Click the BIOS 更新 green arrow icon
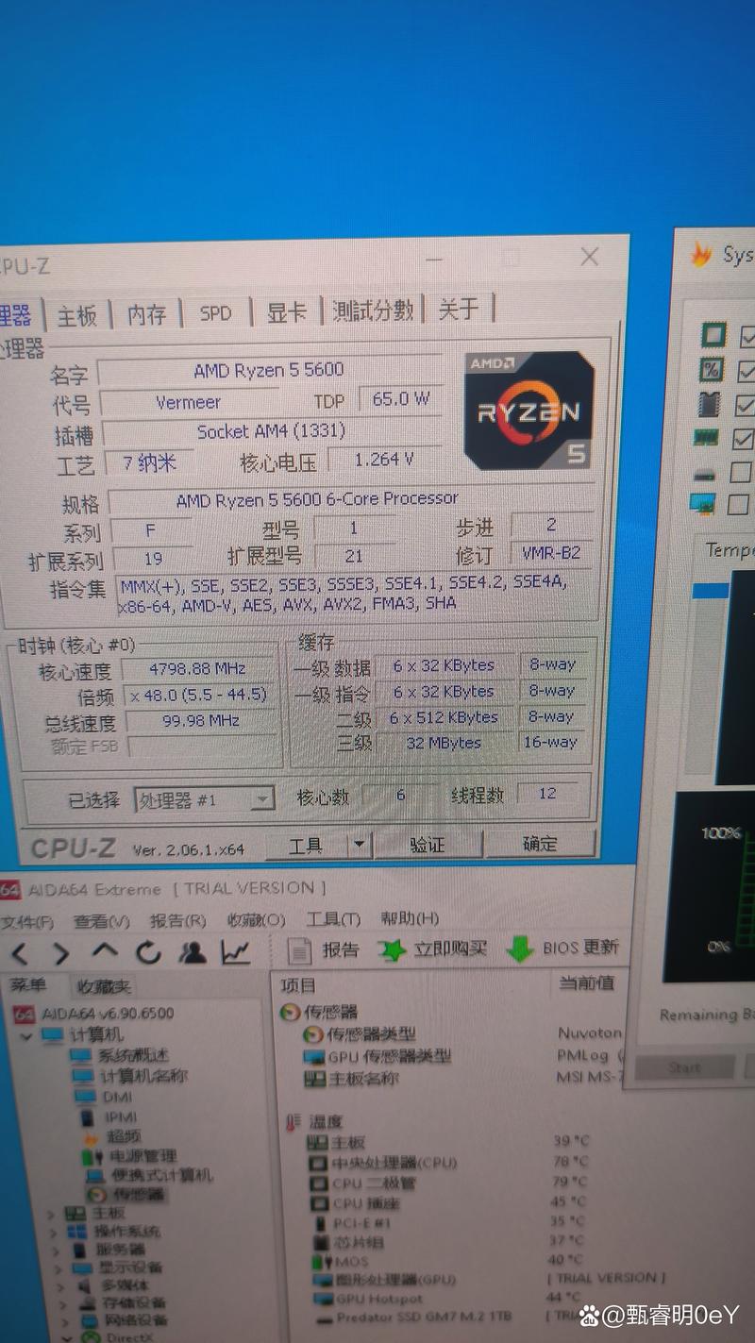The height and width of the screenshot is (1343, 755). (517, 950)
